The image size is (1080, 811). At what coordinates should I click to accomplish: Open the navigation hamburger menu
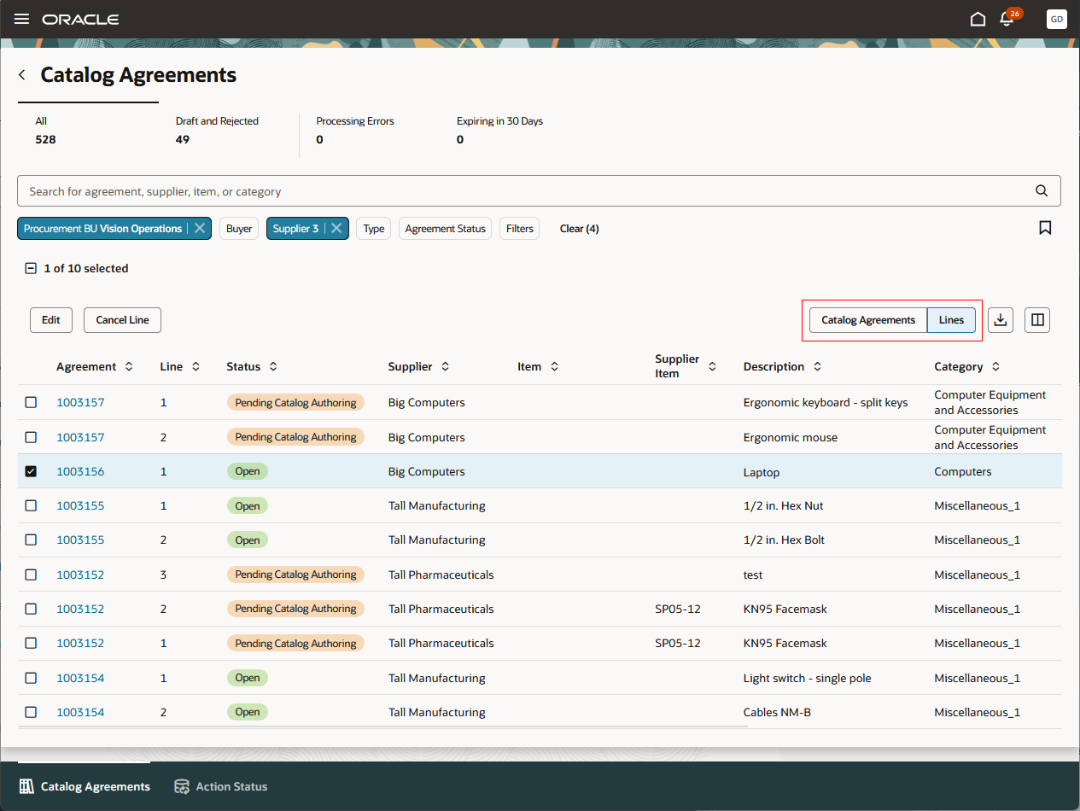click(x=21, y=19)
